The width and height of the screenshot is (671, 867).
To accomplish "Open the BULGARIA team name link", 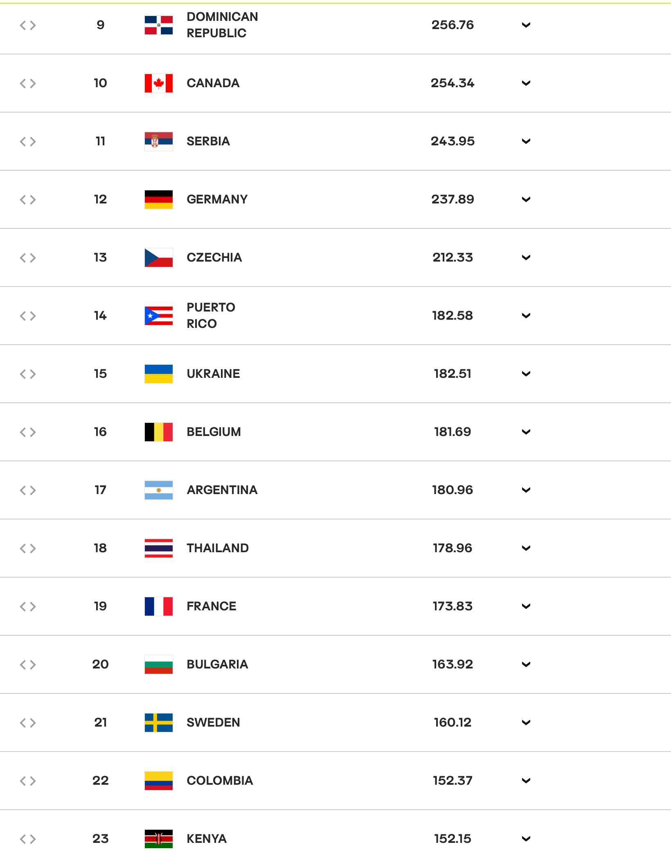I will [217, 664].
